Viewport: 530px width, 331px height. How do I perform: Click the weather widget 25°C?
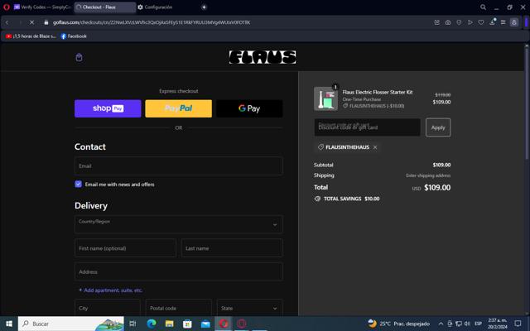399,324
